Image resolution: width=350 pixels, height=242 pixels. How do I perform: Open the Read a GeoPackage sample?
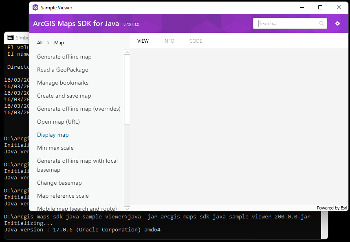[x=62, y=70]
